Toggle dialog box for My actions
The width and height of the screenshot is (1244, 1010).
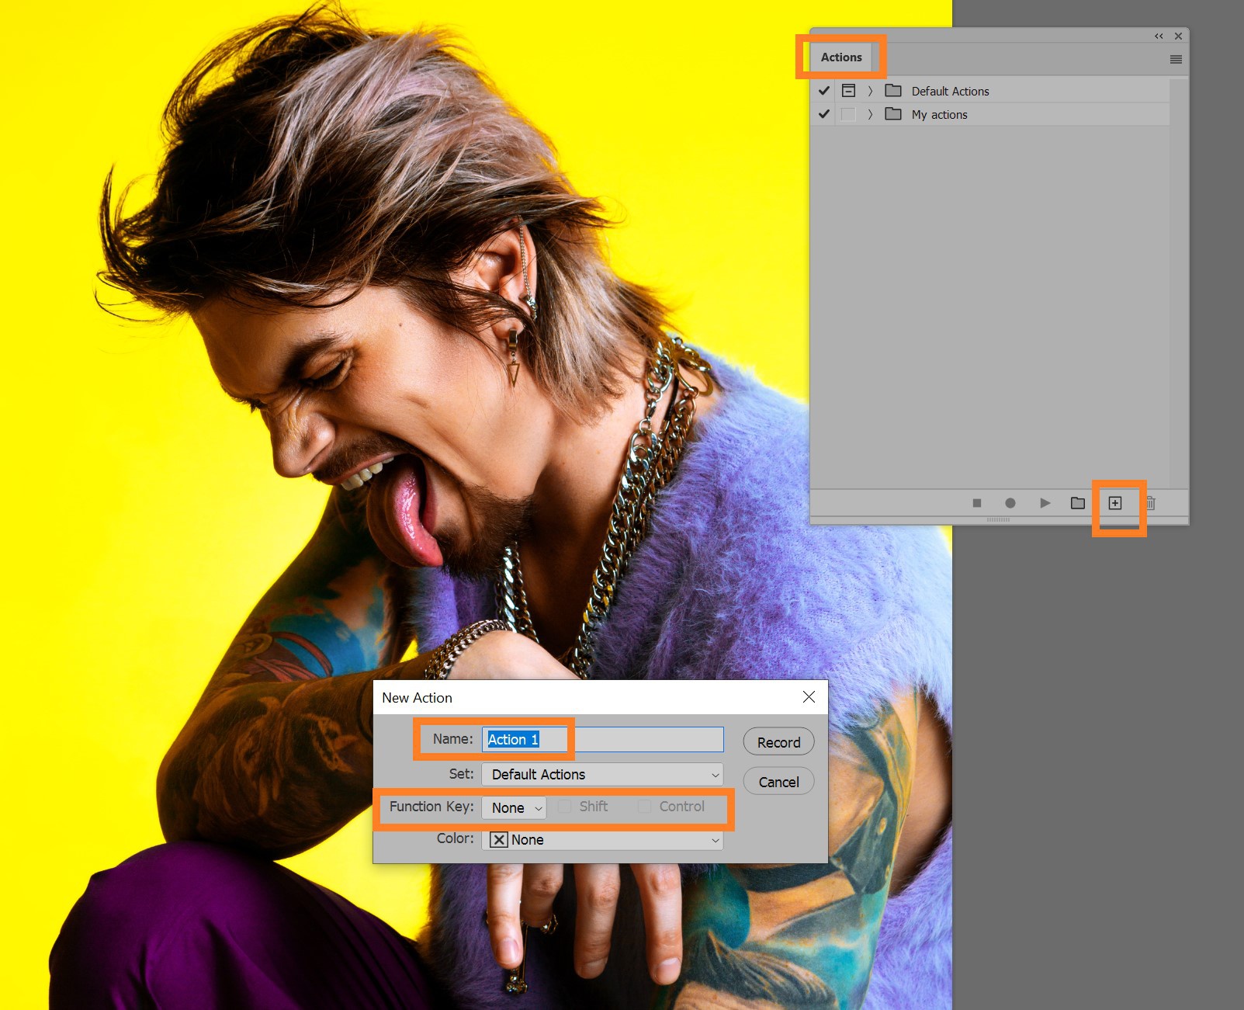pyautogui.click(x=849, y=114)
